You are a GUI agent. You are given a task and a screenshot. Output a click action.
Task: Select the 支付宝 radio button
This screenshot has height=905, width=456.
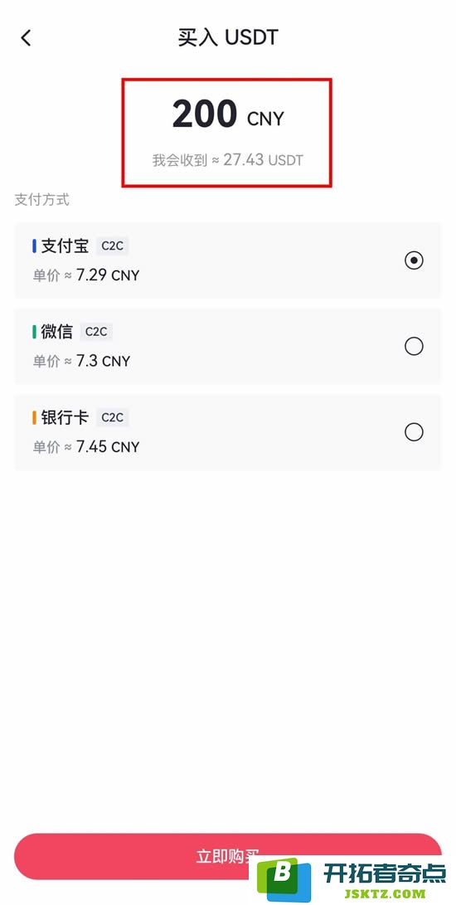(414, 260)
